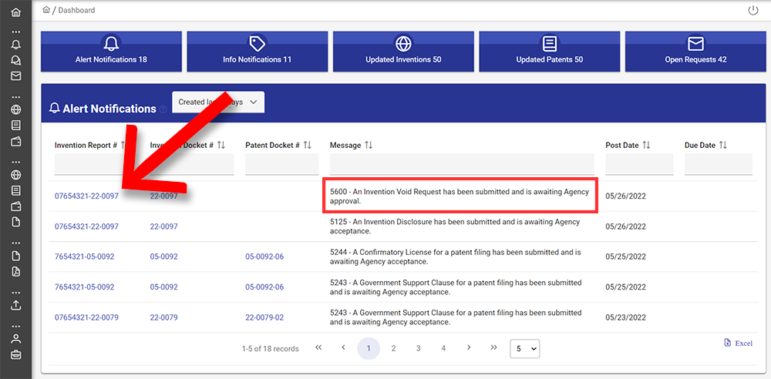The width and height of the screenshot is (771, 379).
Task: Select the Open Requests 42 tab
Action: (x=695, y=51)
